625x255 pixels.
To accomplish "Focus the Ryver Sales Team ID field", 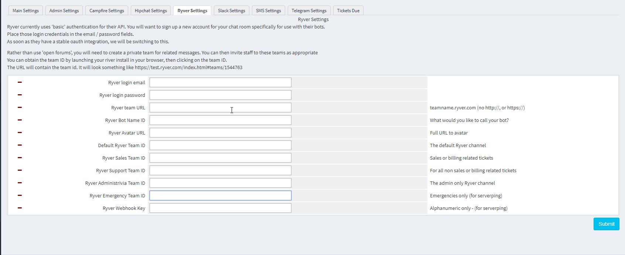I will point(221,158).
